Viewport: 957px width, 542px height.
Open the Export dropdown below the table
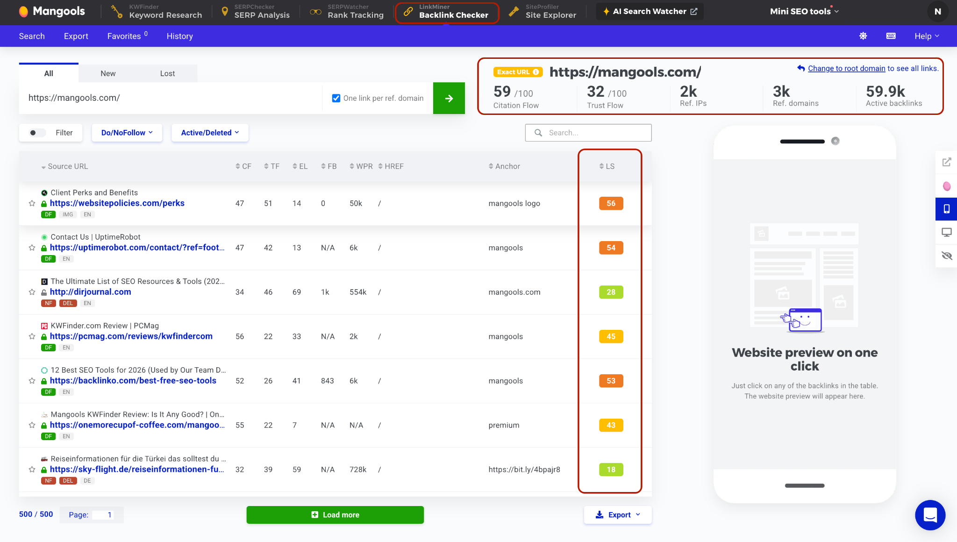pyautogui.click(x=618, y=515)
